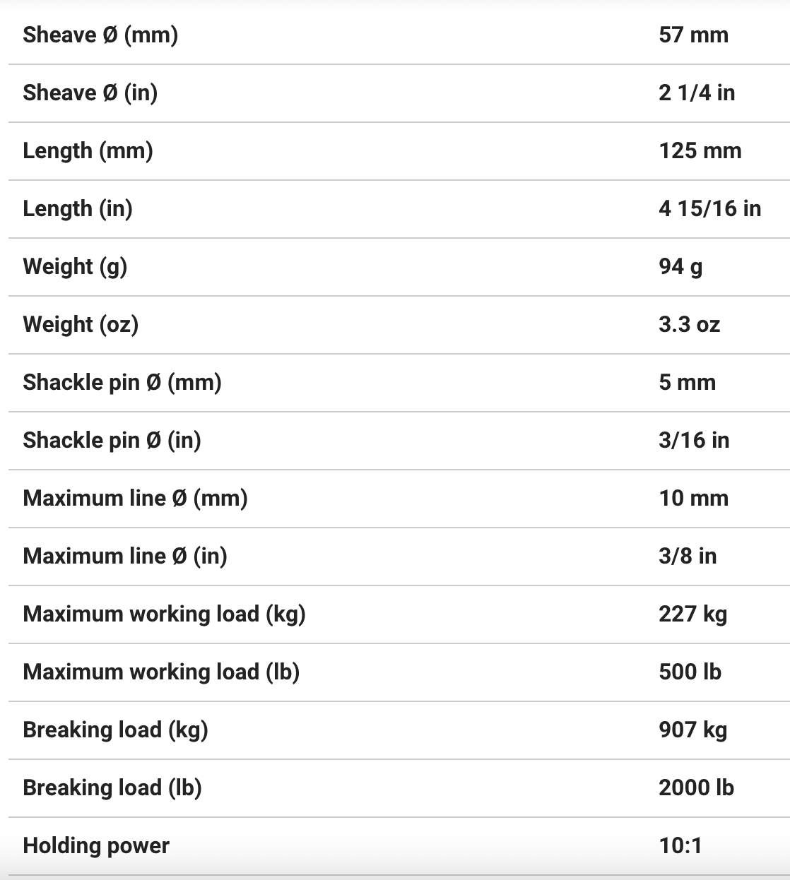Click the "Breaking load (kg)" label

pyautogui.click(x=115, y=730)
